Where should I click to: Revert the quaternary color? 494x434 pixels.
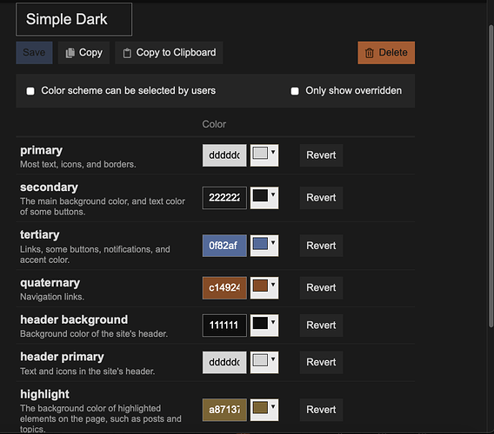[x=321, y=288]
